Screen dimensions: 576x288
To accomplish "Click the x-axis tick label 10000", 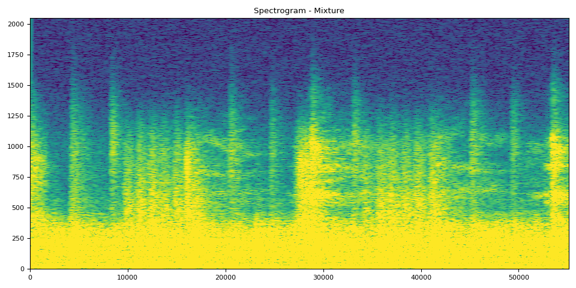I will 128,277.
